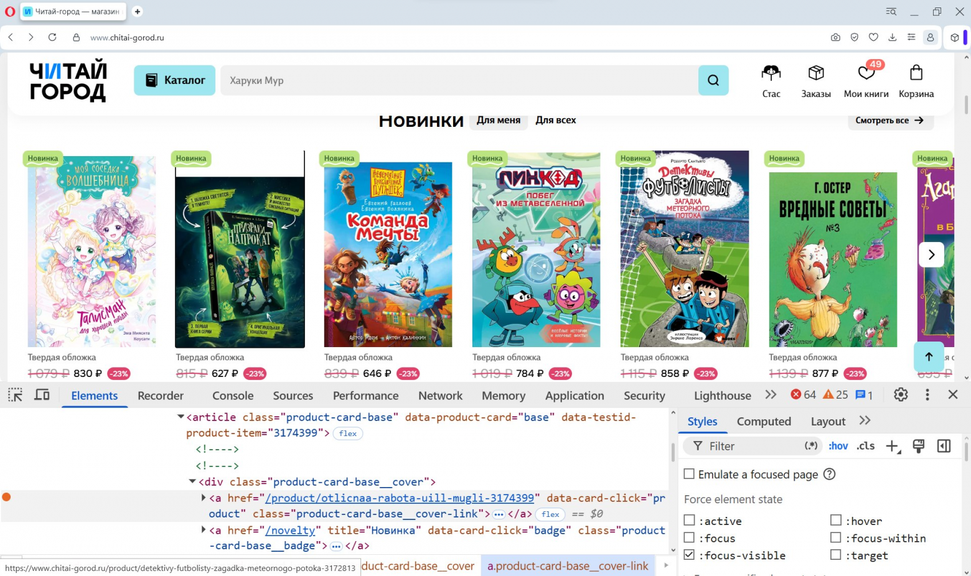This screenshot has width=971, height=576.
Task: Close the DevTools panel
Action: pos(953,394)
